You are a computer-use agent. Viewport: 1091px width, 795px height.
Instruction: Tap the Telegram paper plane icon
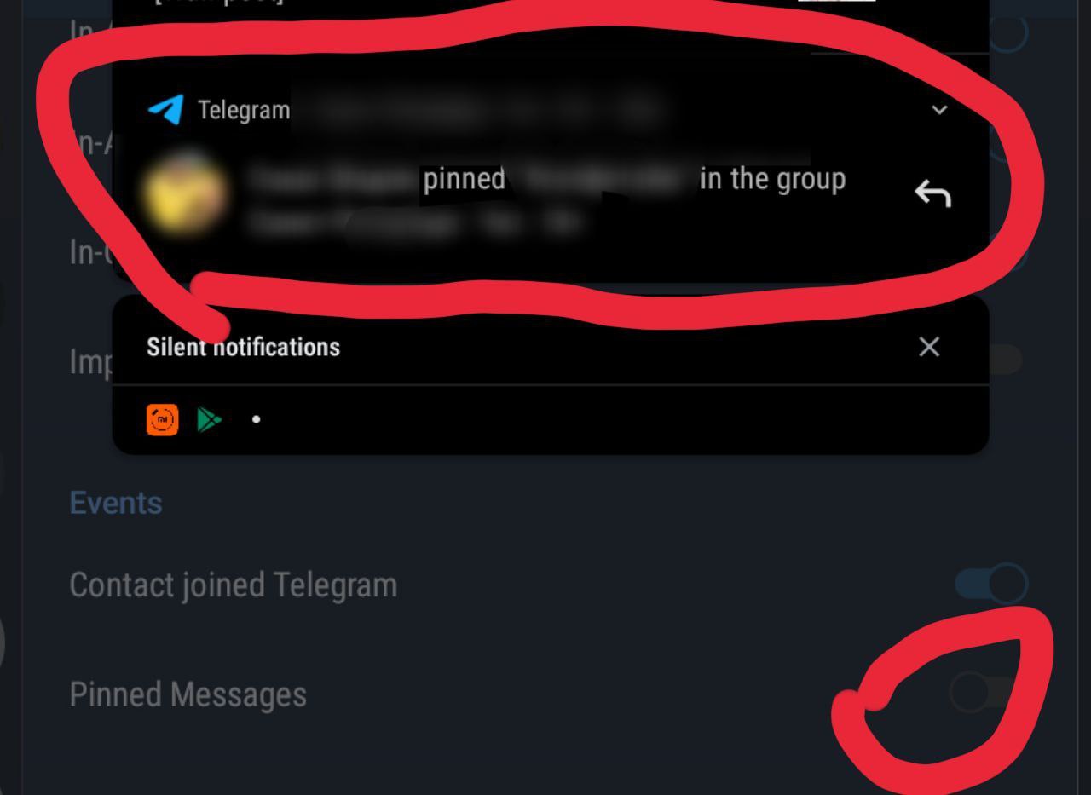(x=165, y=110)
